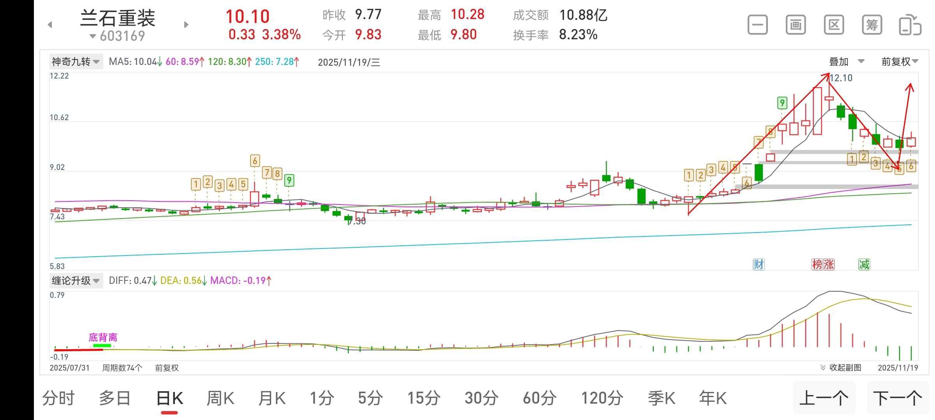Open the 缠论升级 sub-indicator dropdown
Screen dimensions: 935x420
tap(76, 280)
